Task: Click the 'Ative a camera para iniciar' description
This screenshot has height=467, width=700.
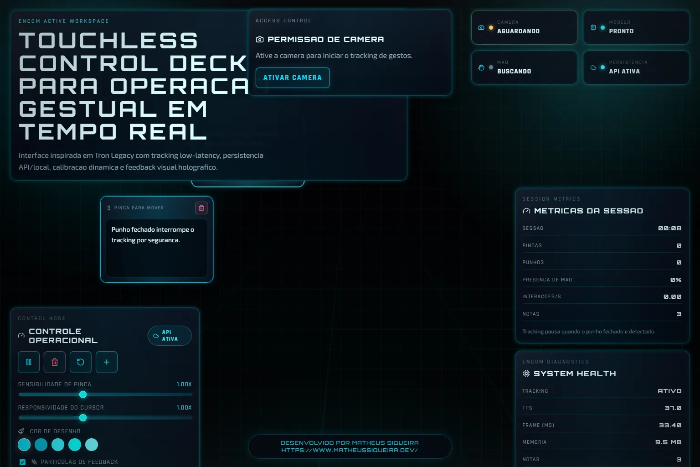Action: click(334, 56)
